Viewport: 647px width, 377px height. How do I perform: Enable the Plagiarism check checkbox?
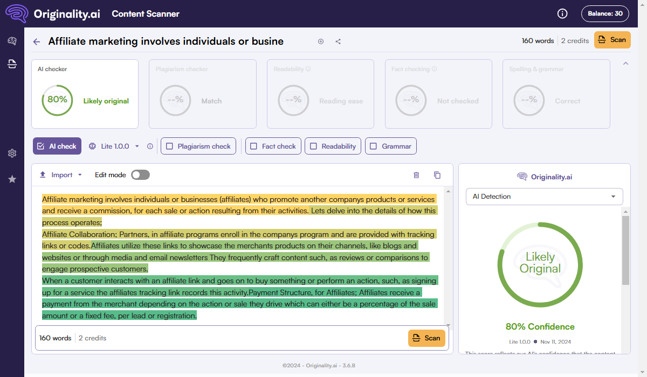click(x=170, y=146)
